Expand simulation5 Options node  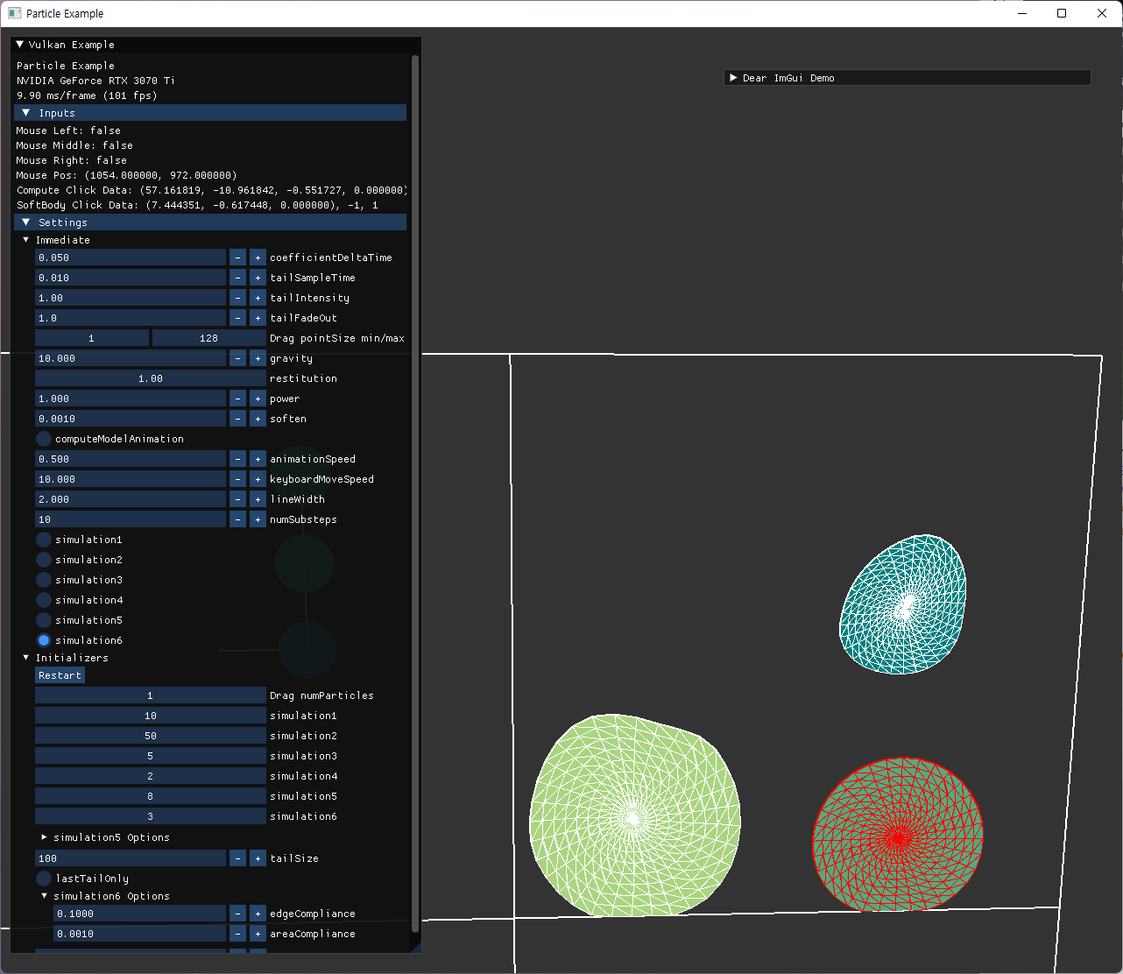[x=45, y=837]
